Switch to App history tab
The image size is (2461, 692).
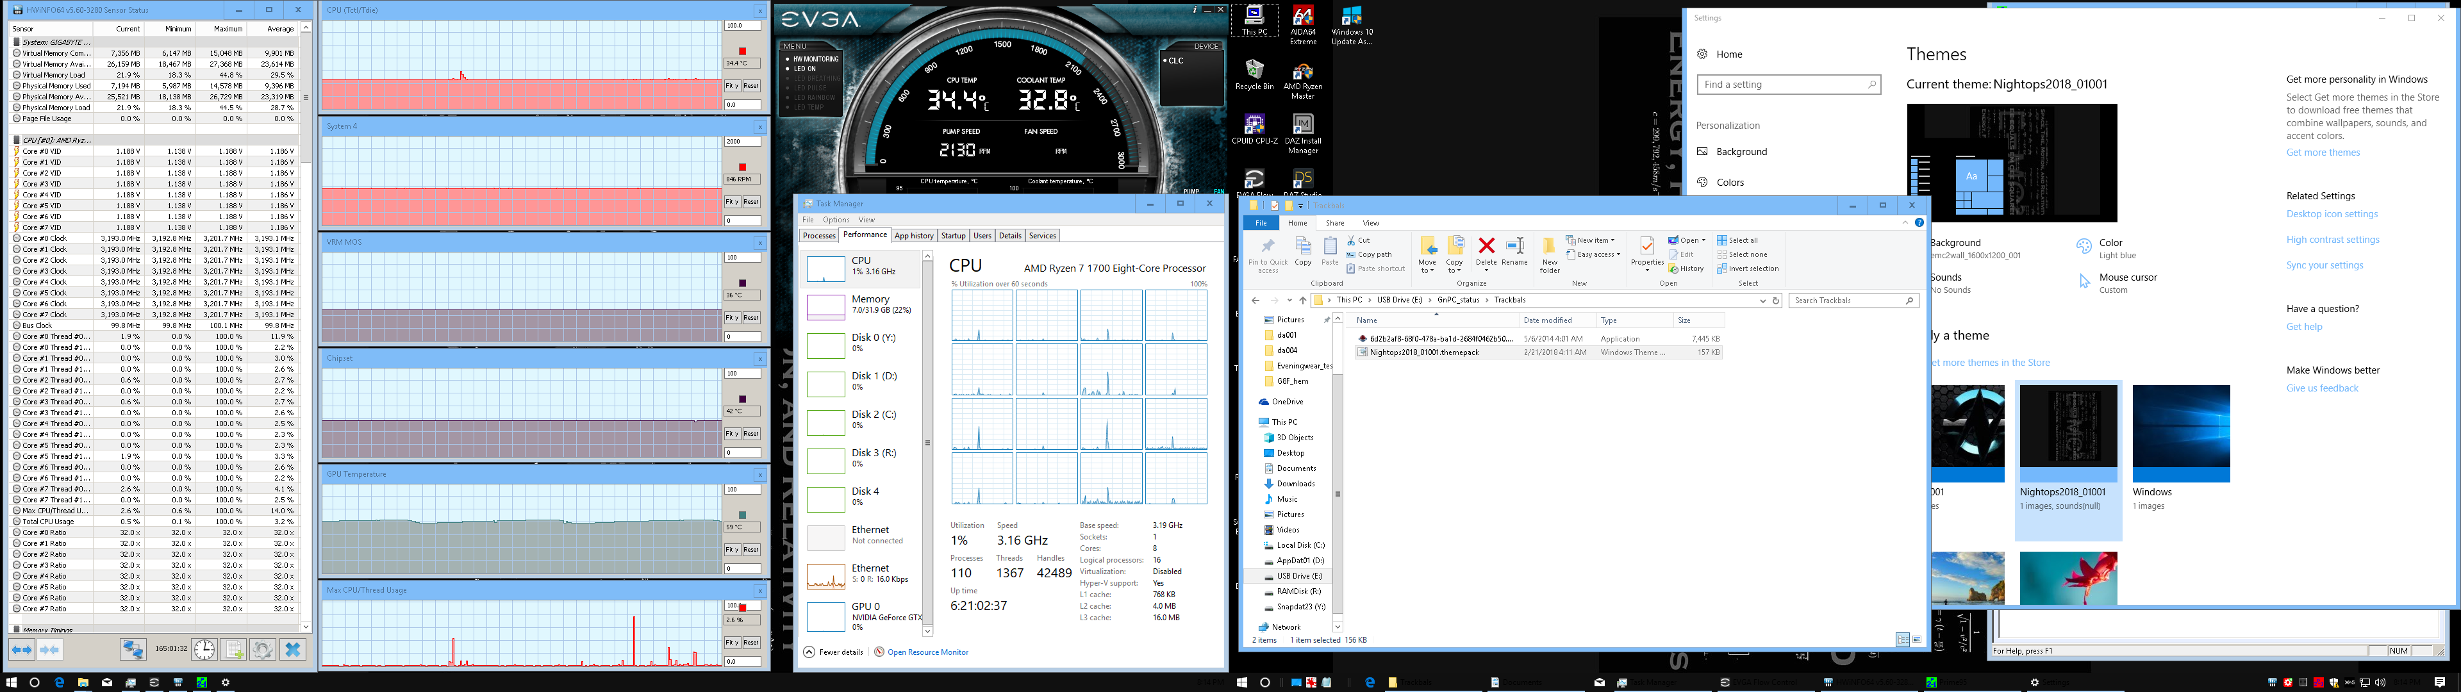click(x=913, y=235)
